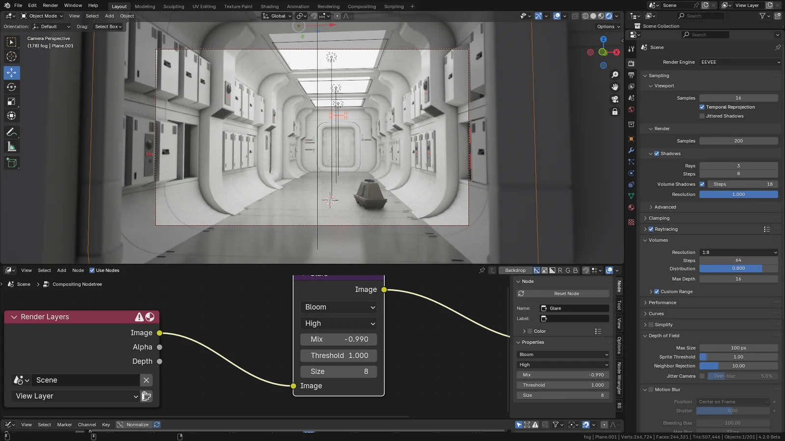Open the Render menu
Viewport: 785px width, 441px height.
(50, 5)
